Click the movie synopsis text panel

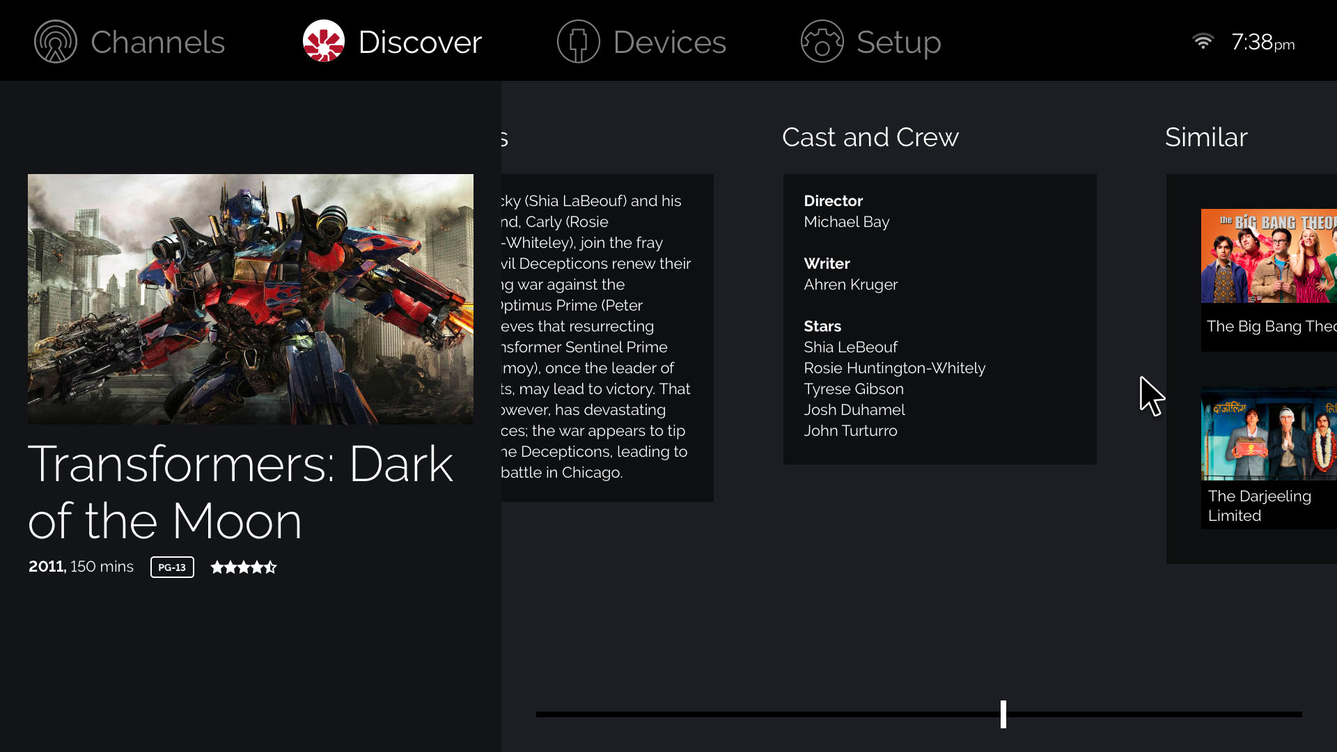click(607, 338)
